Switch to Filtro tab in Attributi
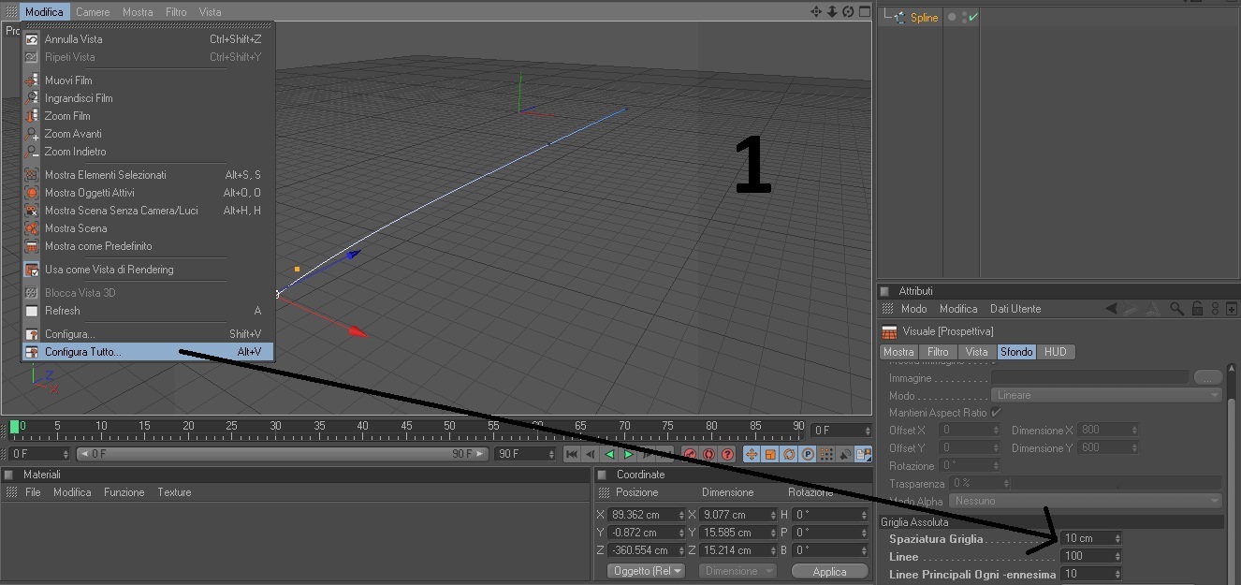Screen dimensions: 1241x585 [x=937, y=352]
